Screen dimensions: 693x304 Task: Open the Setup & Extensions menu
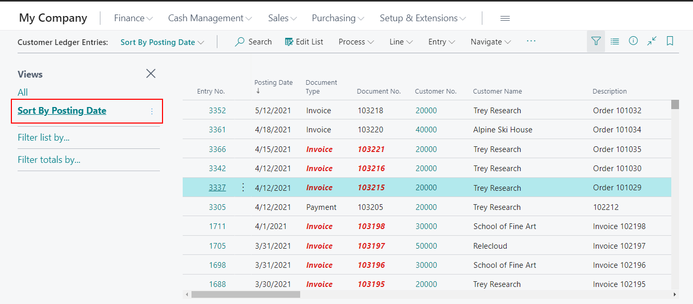[422, 18]
